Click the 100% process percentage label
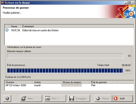The height and width of the screenshot is (104, 136). click(128, 71)
